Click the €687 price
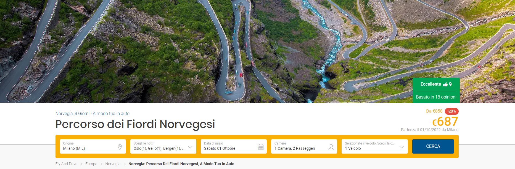The image size is (515, 169). 445,121
